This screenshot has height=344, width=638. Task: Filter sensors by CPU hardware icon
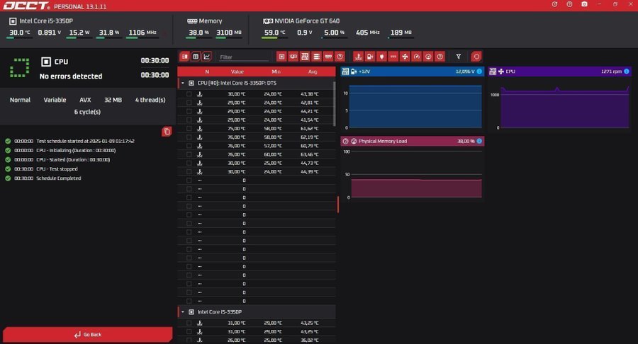click(281, 57)
